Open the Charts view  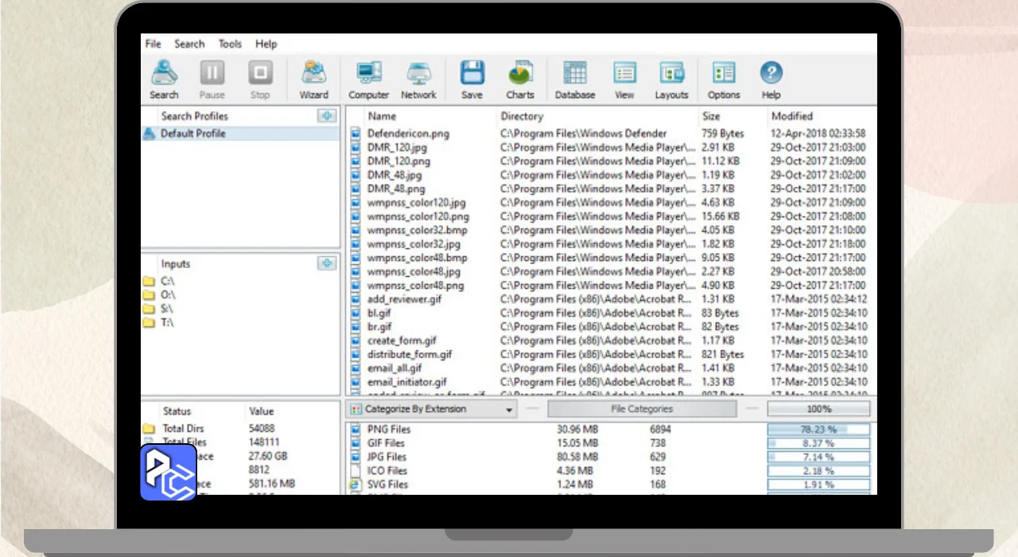coord(520,80)
